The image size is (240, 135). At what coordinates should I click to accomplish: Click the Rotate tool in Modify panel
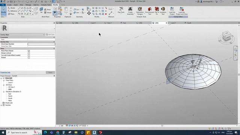pos(96,11)
